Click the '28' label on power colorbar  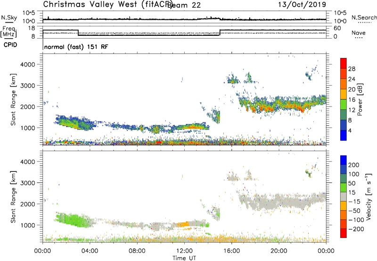[352, 69]
